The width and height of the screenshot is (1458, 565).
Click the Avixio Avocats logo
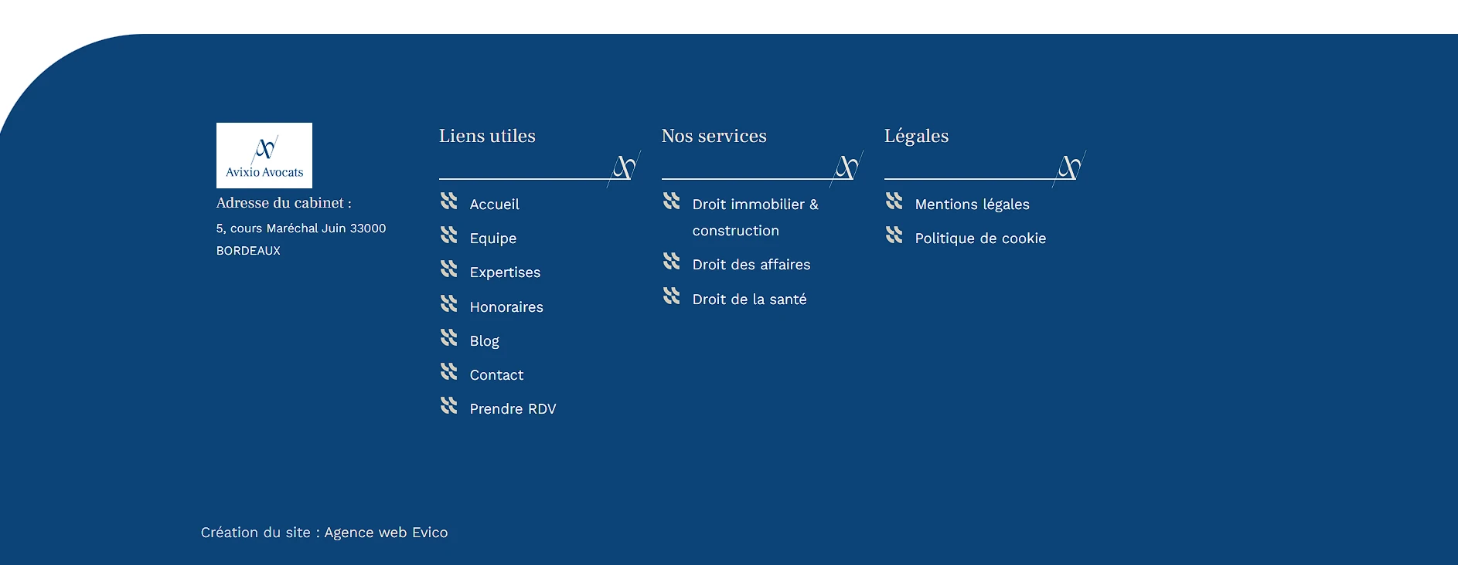264,155
